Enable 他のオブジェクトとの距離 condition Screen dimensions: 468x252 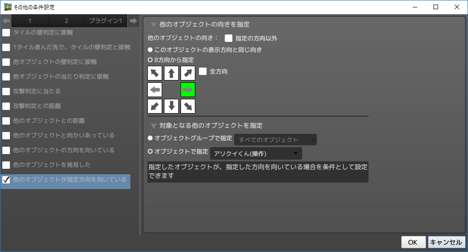click(x=6, y=120)
